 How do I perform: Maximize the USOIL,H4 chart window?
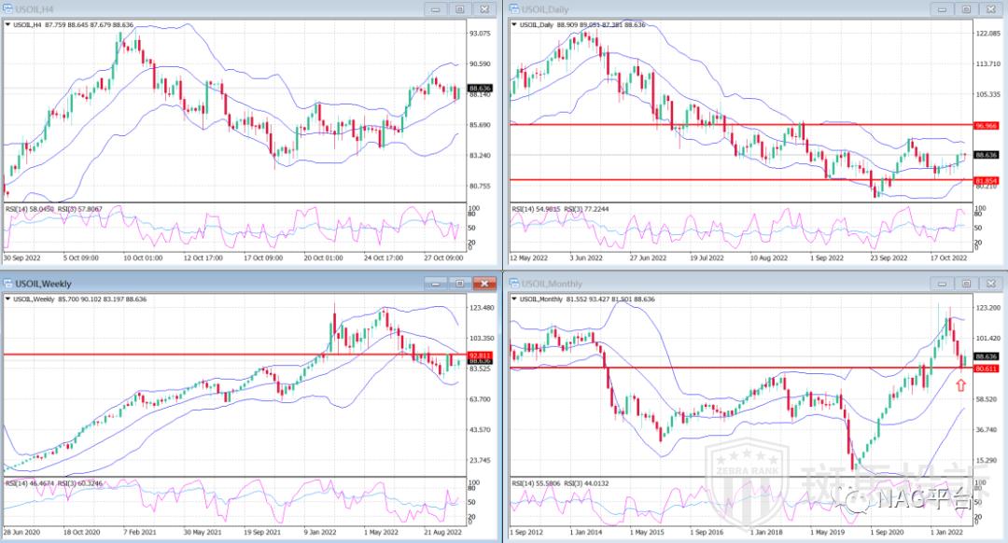click(x=460, y=9)
